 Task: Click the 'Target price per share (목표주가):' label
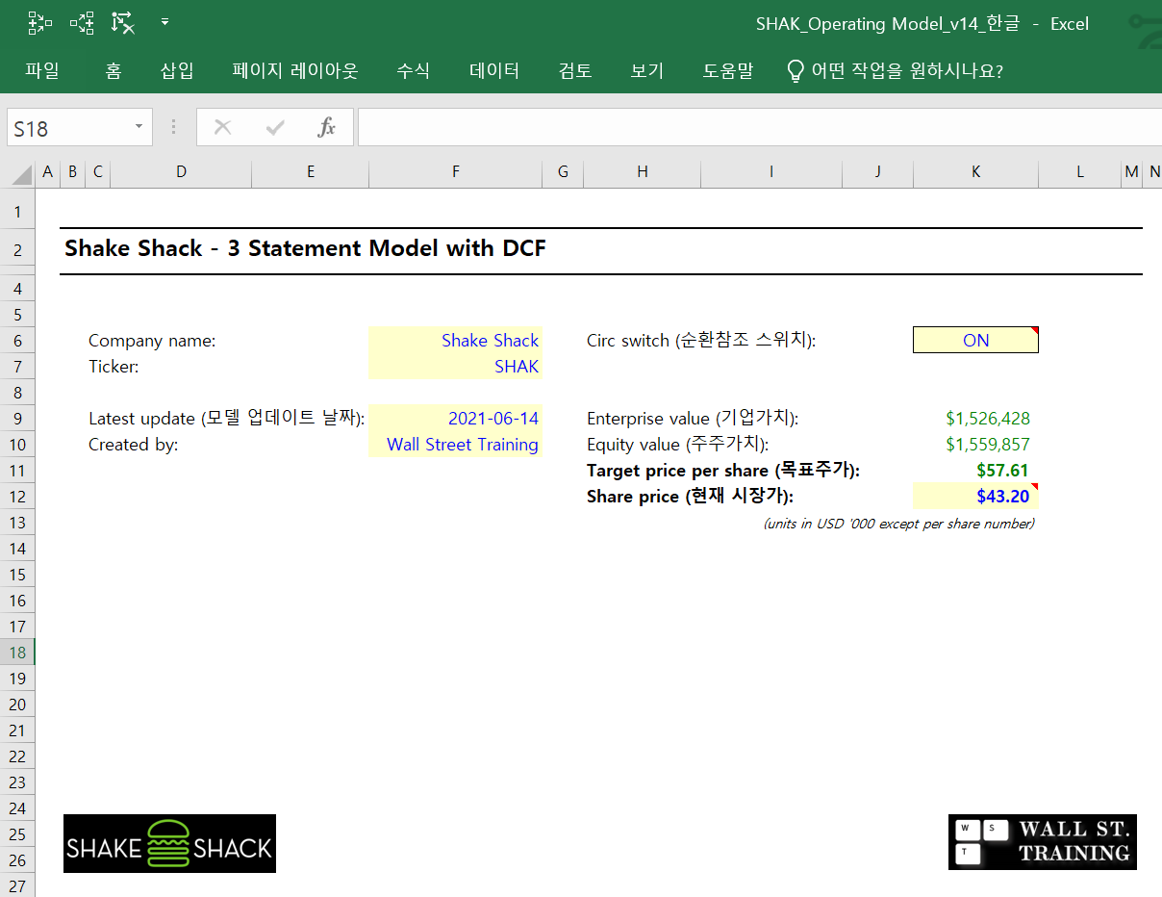coord(723,471)
